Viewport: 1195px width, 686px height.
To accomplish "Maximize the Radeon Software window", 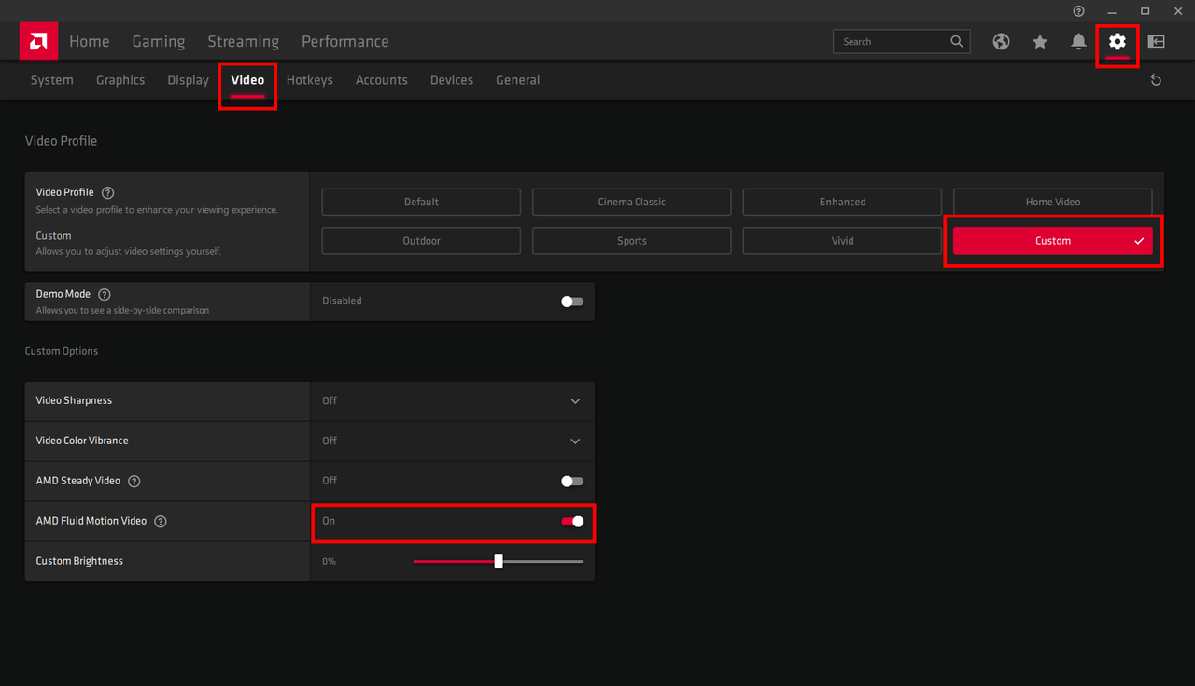I will (x=1146, y=11).
